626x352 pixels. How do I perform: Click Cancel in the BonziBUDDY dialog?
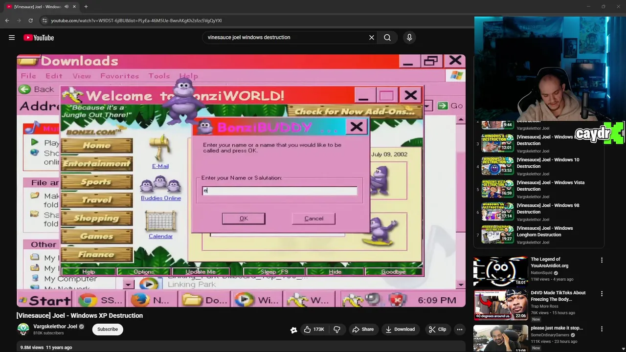click(x=313, y=219)
